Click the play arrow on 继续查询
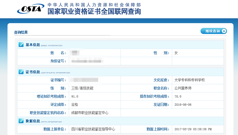 (x=224, y=31)
